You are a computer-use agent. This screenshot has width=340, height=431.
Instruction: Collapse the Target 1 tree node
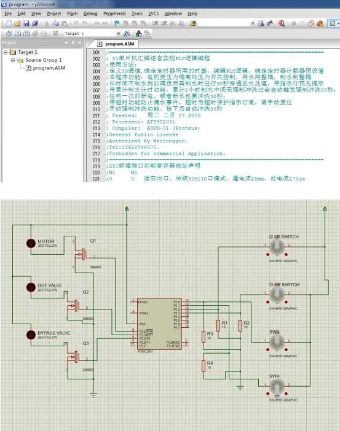tap(6, 52)
